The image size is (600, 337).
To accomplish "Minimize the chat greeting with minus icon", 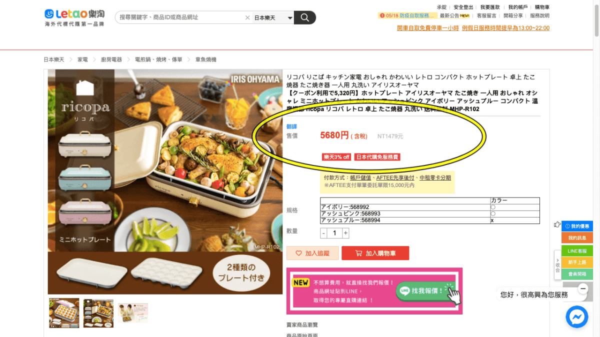I will point(582,289).
